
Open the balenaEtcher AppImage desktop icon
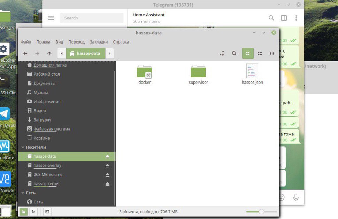click(x=5, y=55)
